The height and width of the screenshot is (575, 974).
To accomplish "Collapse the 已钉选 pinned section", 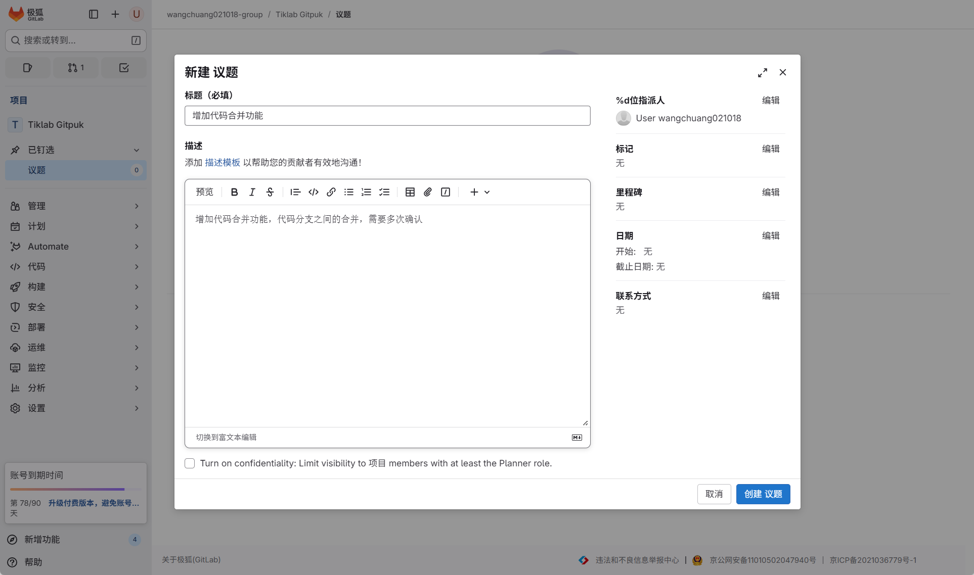I will [x=75, y=150].
